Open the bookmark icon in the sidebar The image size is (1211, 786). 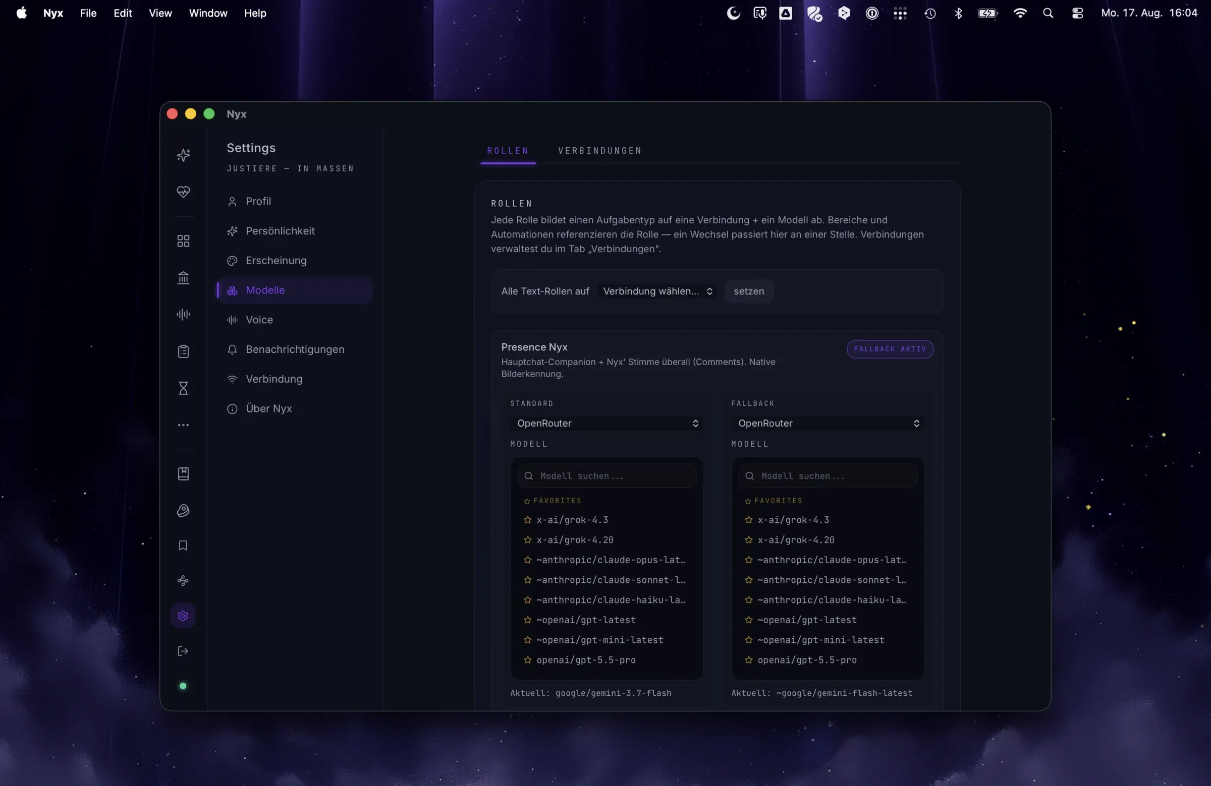[183, 546]
